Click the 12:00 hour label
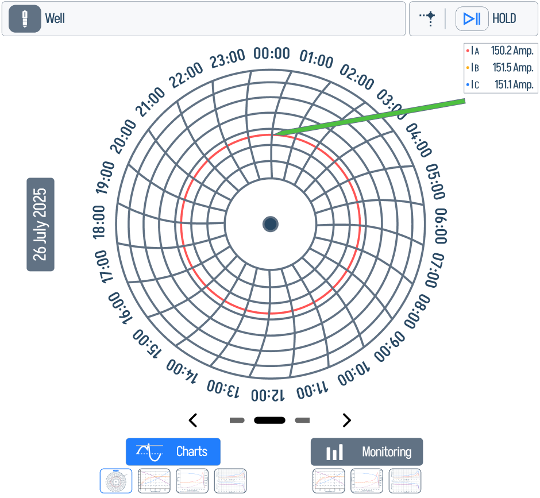The width and height of the screenshot is (540, 498). pos(268,395)
